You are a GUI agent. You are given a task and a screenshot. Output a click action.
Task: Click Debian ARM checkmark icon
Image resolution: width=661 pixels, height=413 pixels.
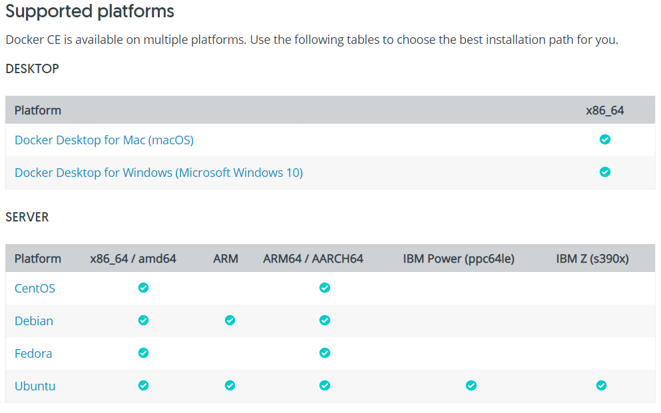(x=230, y=321)
